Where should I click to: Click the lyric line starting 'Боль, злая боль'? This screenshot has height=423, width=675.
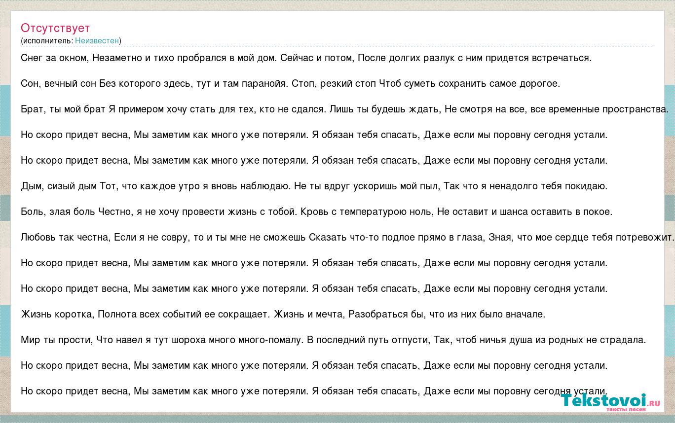click(x=316, y=211)
